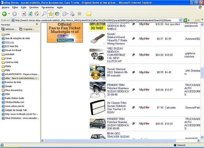Viewport: 204px width, 148px height.
Task: Click the Internet zone globe in status bar
Action: tap(175, 145)
